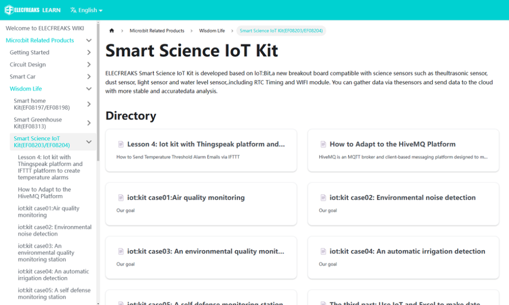Open case03 environmental quality station sidebar sub-item
Viewport: 509px width, 305px height.
46,253
